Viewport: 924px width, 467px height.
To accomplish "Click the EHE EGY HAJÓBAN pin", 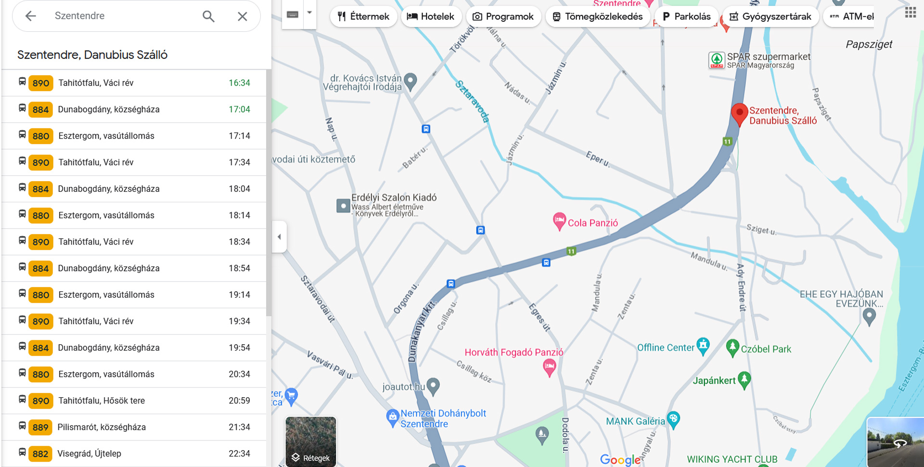I will pyautogui.click(x=869, y=317).
